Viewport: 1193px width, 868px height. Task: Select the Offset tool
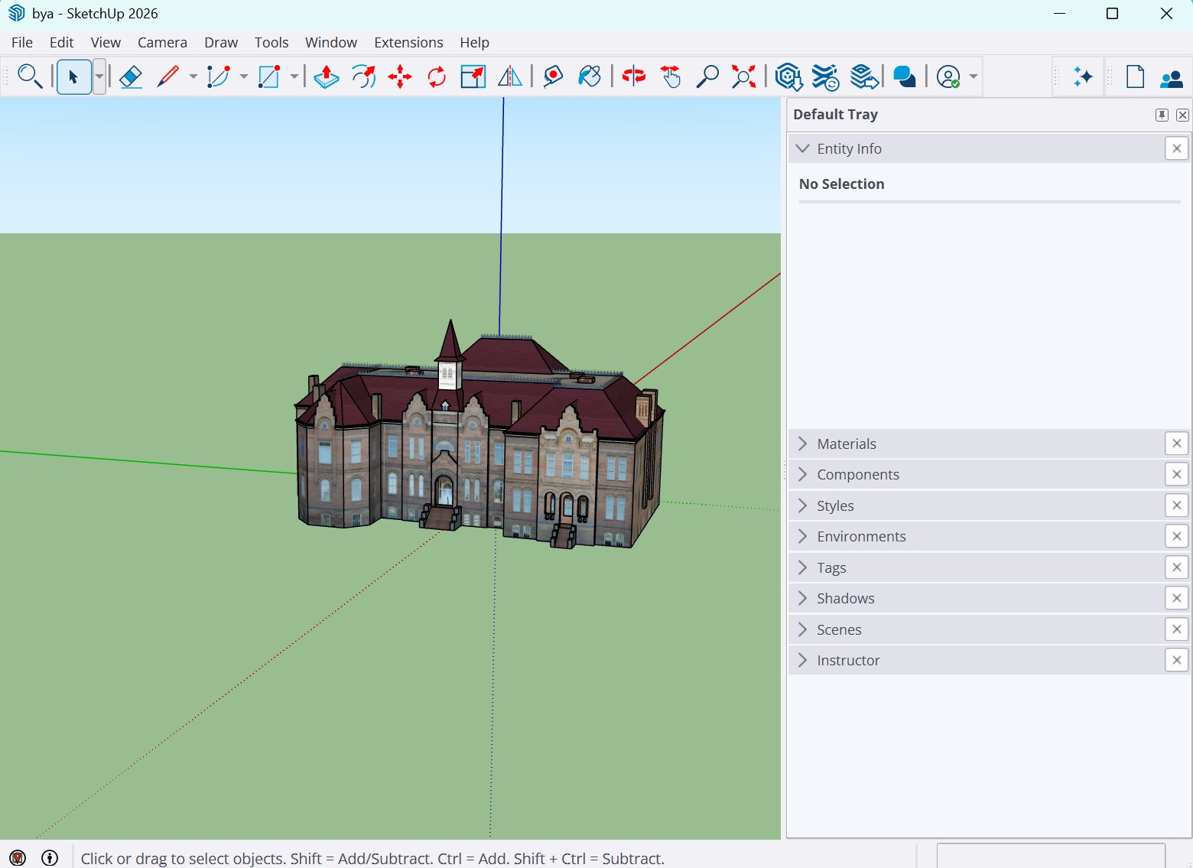coord(363,76)
